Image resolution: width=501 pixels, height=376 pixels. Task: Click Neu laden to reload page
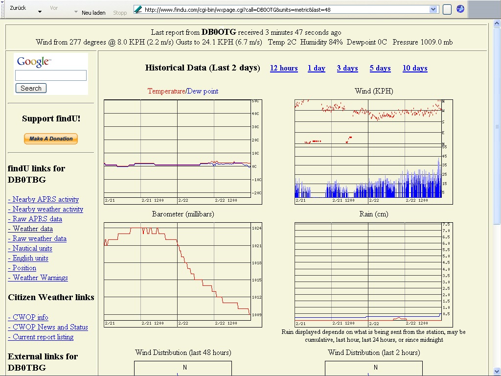point(93,12)
